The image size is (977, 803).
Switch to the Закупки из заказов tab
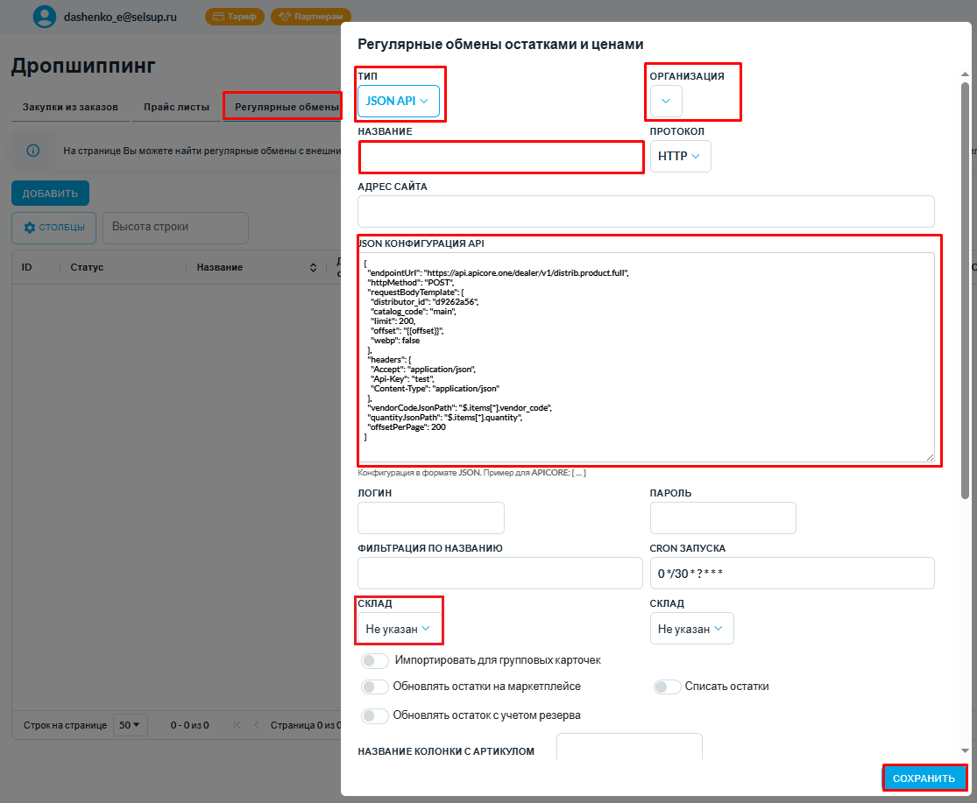point(70,108)
